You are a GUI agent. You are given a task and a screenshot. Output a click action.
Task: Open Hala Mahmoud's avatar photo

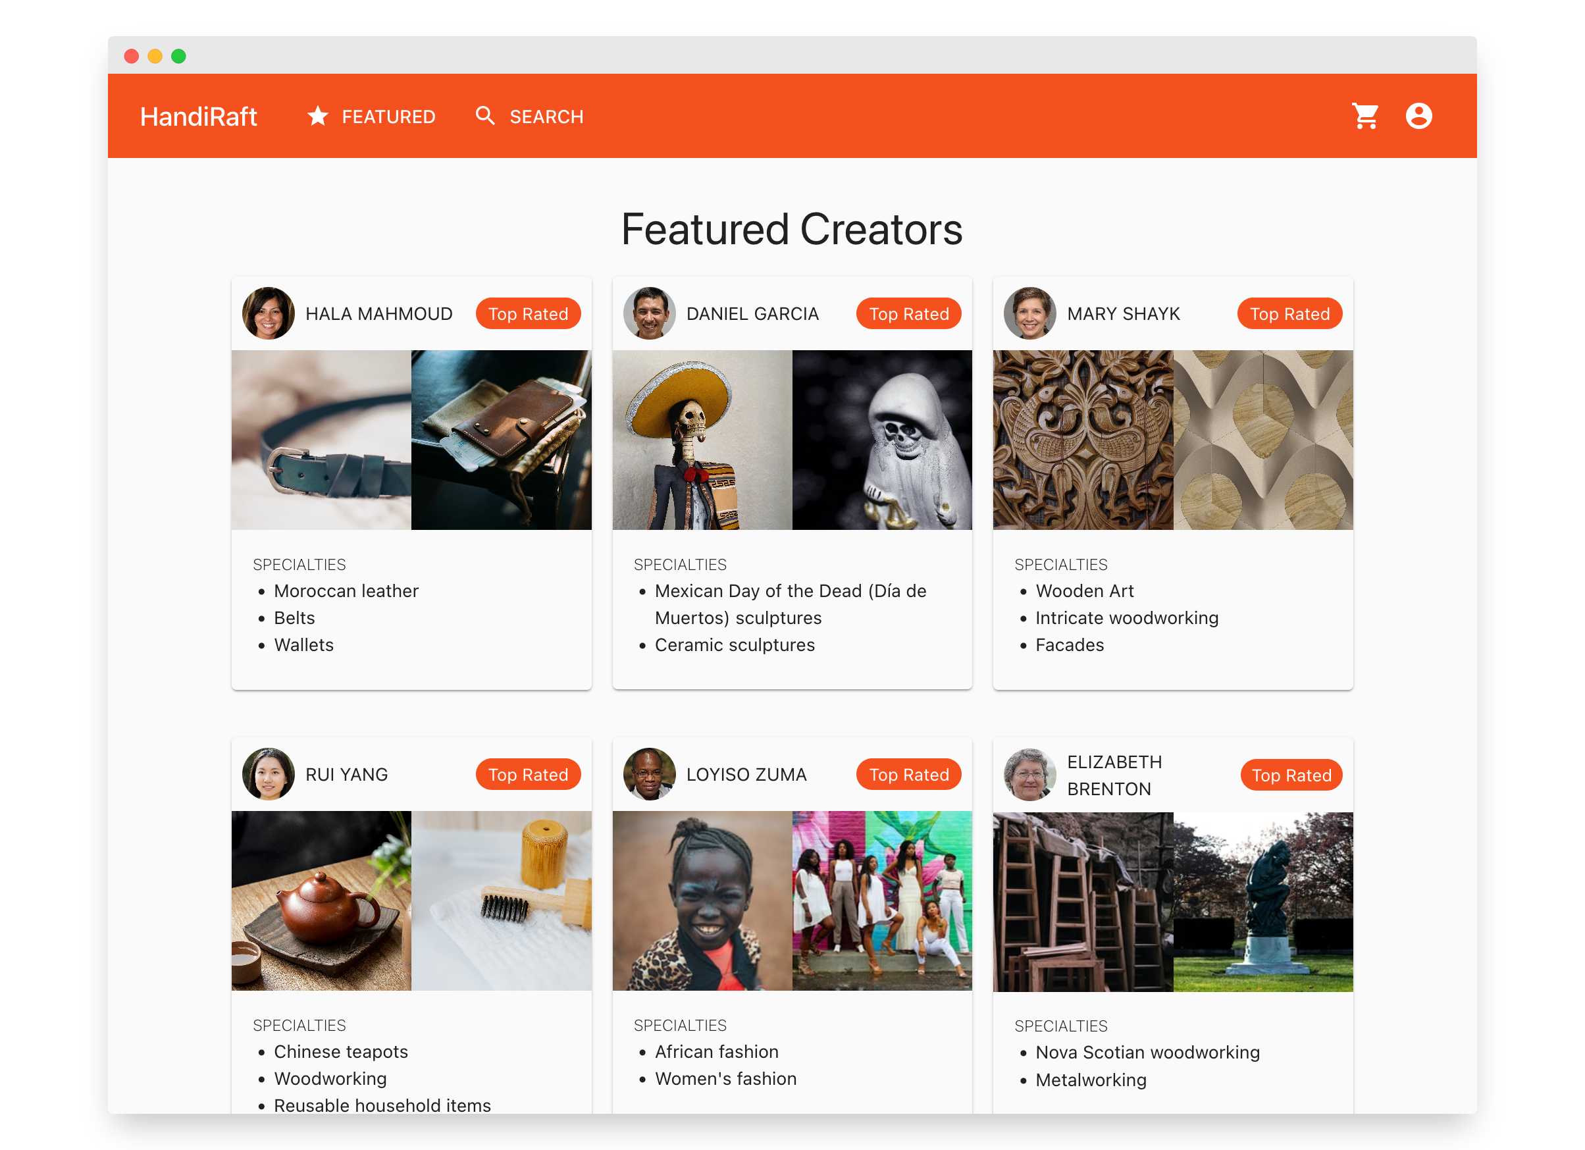[269, 313]
